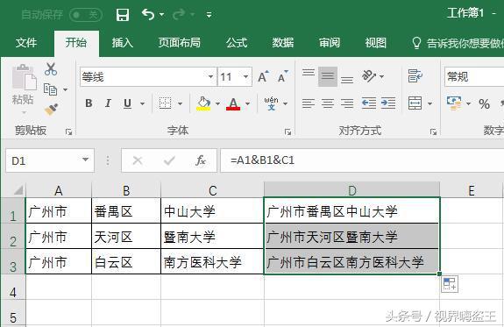Switch to the 公式 ribbon tab
The image size is (504, 327).
237,43
